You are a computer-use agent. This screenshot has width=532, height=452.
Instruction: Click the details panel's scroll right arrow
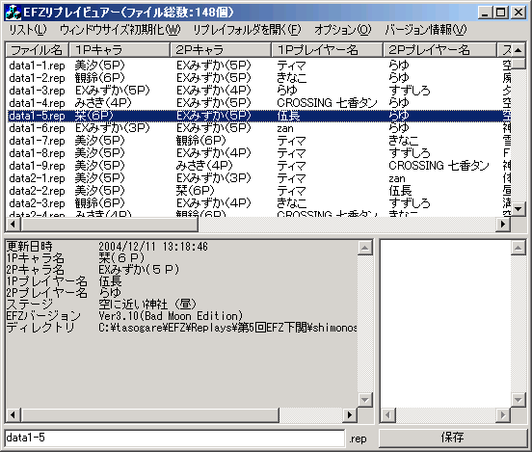click(x=350, y=414)
